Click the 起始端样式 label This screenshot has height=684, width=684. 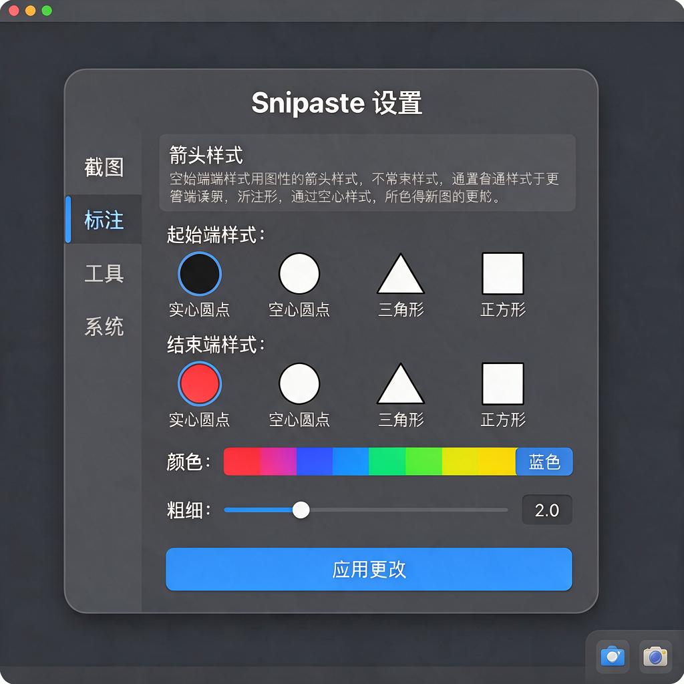click(x=216, y=234)
